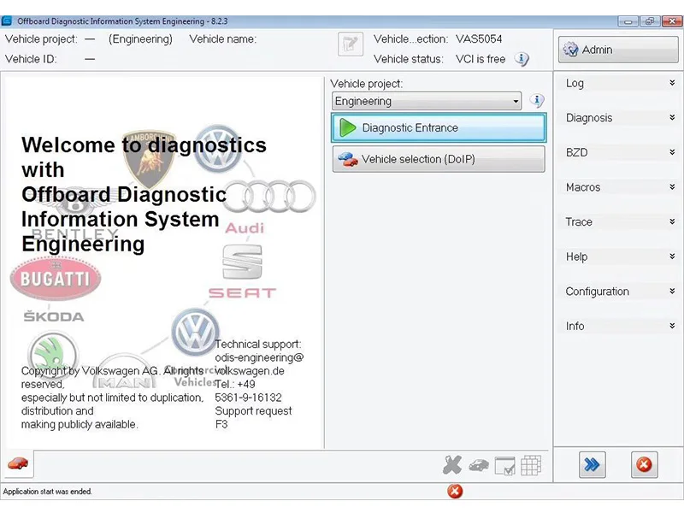The height and width of the screenshot is (513, 684).
Task: Click the red error icon in status bar
Action: (455, 492)
